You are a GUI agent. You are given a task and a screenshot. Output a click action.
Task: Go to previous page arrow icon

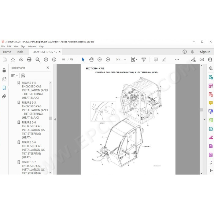point(46,60)
